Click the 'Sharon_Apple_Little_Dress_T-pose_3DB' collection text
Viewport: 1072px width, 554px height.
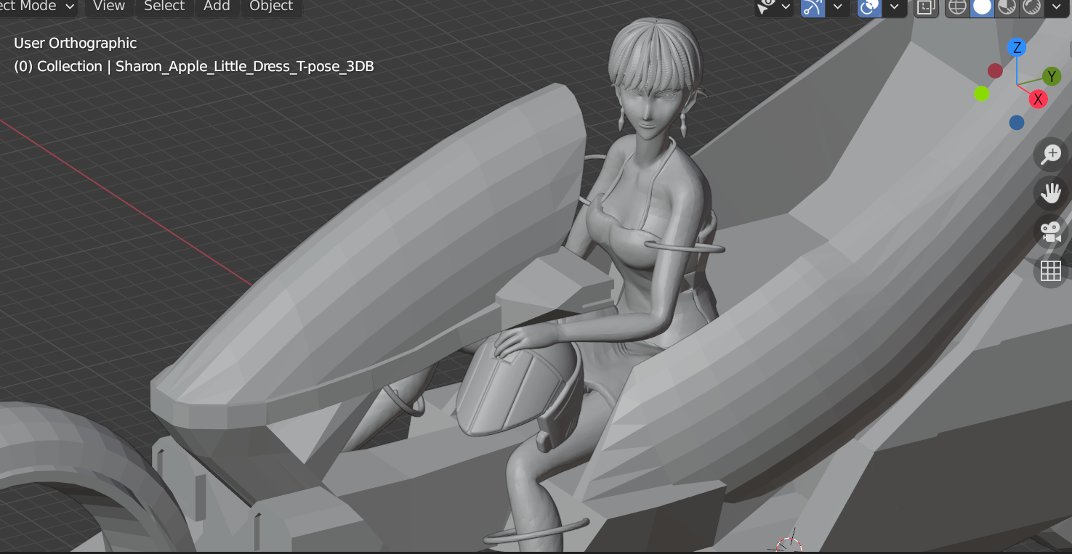pos(245,66)
